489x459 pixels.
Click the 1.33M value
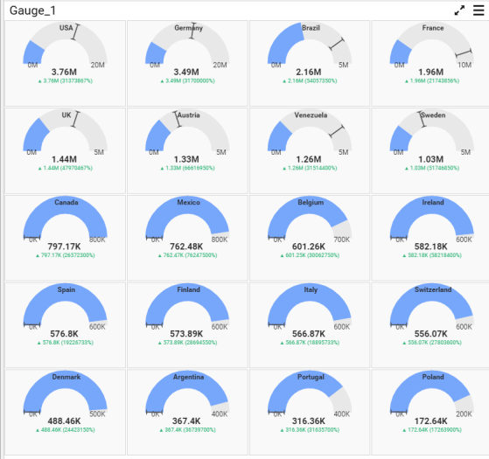tap(186, 159)
